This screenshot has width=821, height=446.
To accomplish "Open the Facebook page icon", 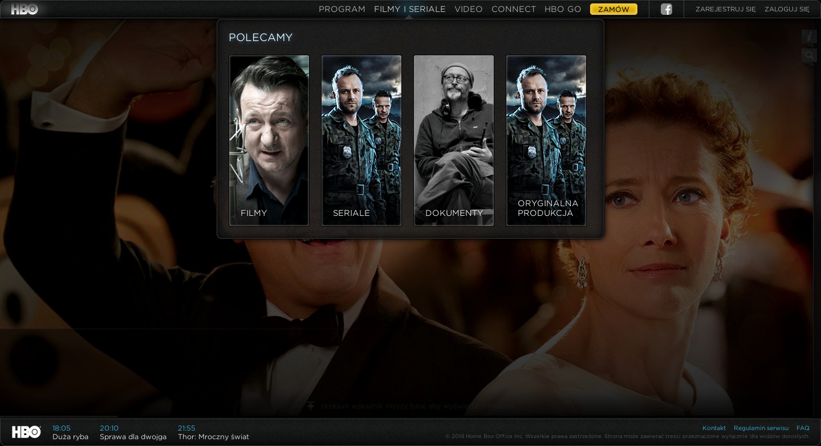I will click(x=666, y=9).
